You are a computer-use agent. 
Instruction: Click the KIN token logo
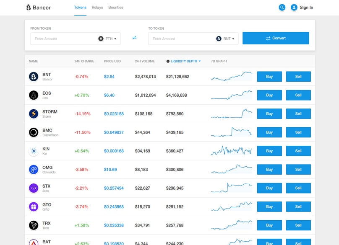[34, 151]
